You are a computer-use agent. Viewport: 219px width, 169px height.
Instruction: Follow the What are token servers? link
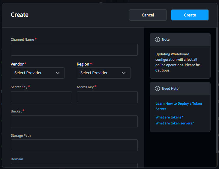coord(175,123)
